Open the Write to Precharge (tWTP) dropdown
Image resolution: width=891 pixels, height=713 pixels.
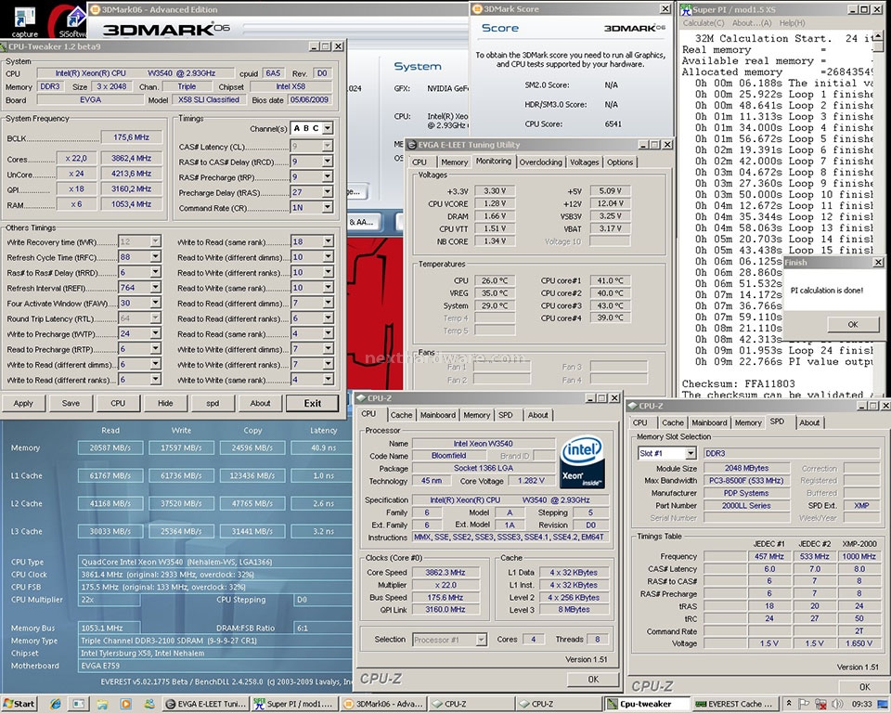coord(155,334)
